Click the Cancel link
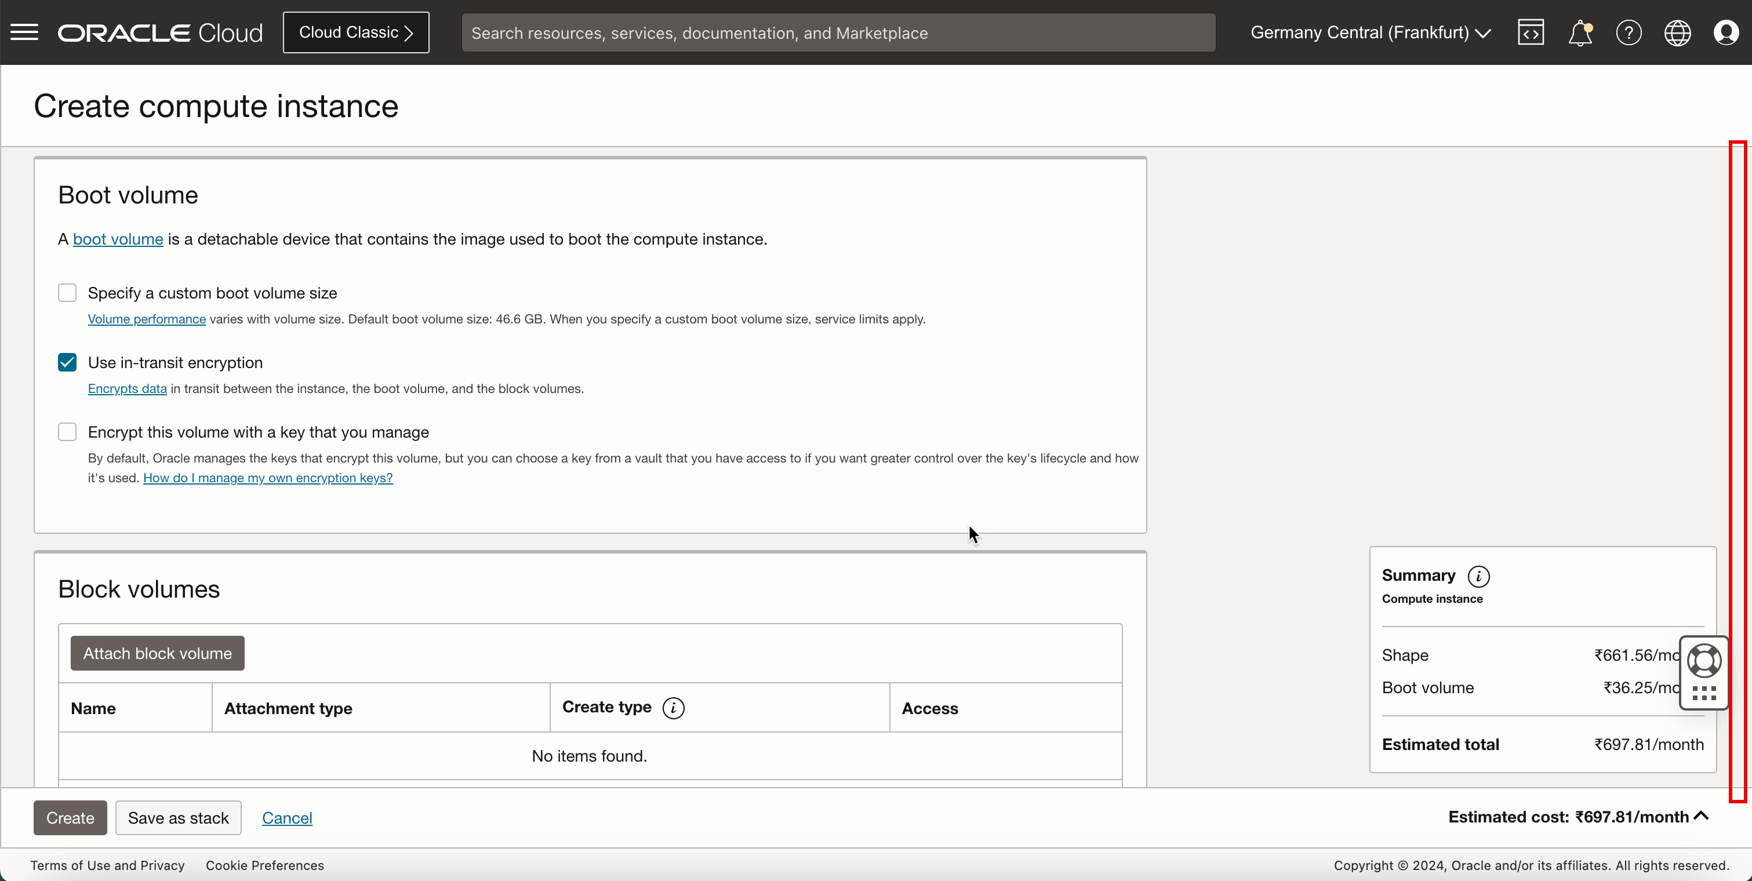The height and width of the screenshot is (881, 1752). pos(287,818)
